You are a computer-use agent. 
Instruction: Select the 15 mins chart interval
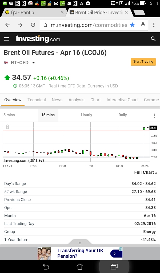[x=48, y=115]
